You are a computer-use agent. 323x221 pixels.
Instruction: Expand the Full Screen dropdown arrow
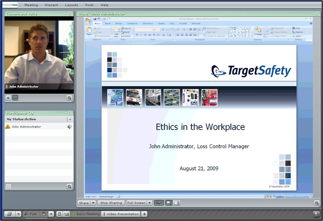click(x=150, y=203)
